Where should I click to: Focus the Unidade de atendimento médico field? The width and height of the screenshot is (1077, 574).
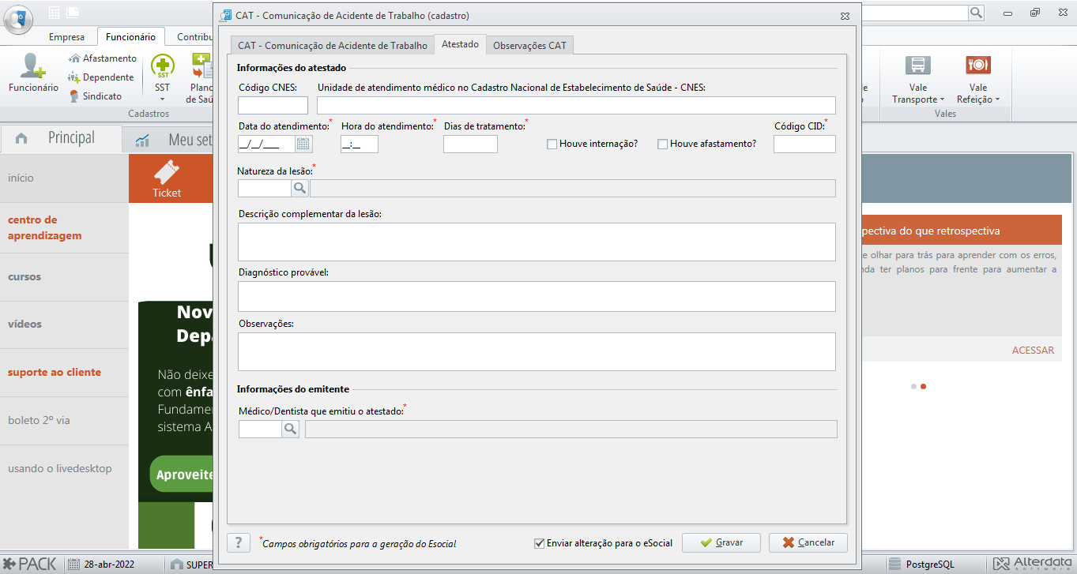click(x=576, y=106)
